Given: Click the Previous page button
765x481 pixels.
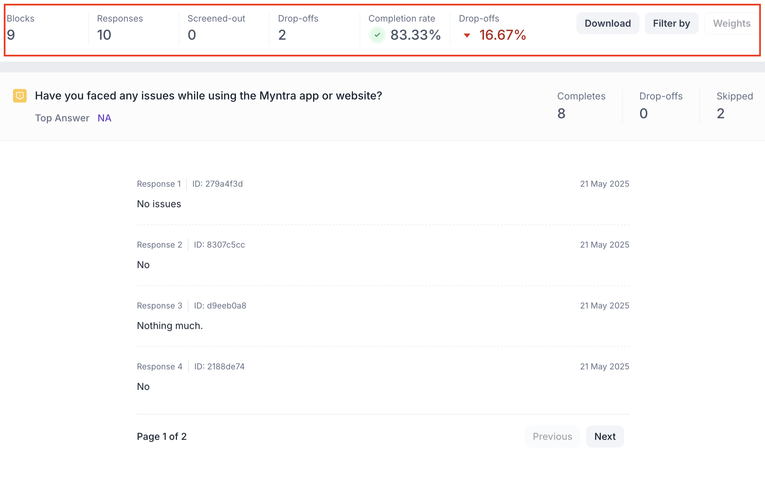Looking at the screenshot, I should (552, 437).
